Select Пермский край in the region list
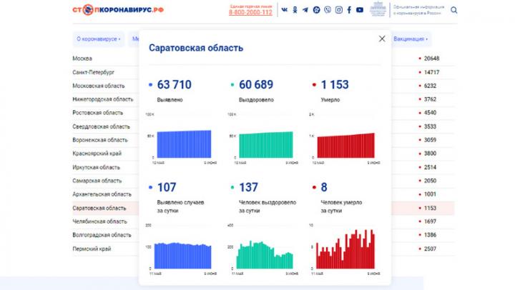The width and height of the screenshot is (515, 290). (x=92, y=249)
